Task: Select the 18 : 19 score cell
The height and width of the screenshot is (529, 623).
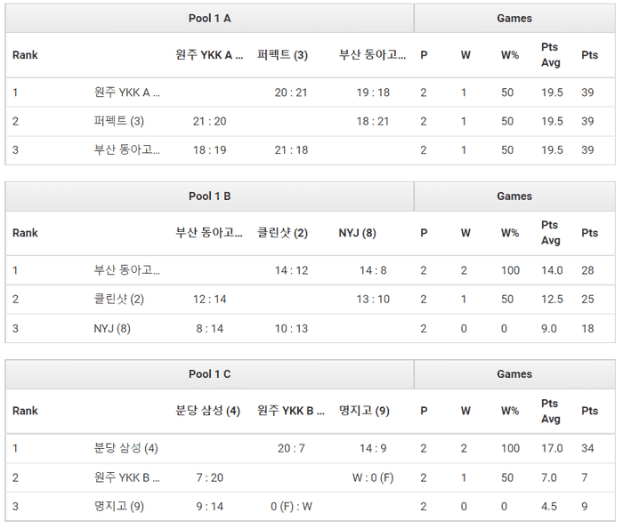Action: pyautogui.click(x=209, y=150)
